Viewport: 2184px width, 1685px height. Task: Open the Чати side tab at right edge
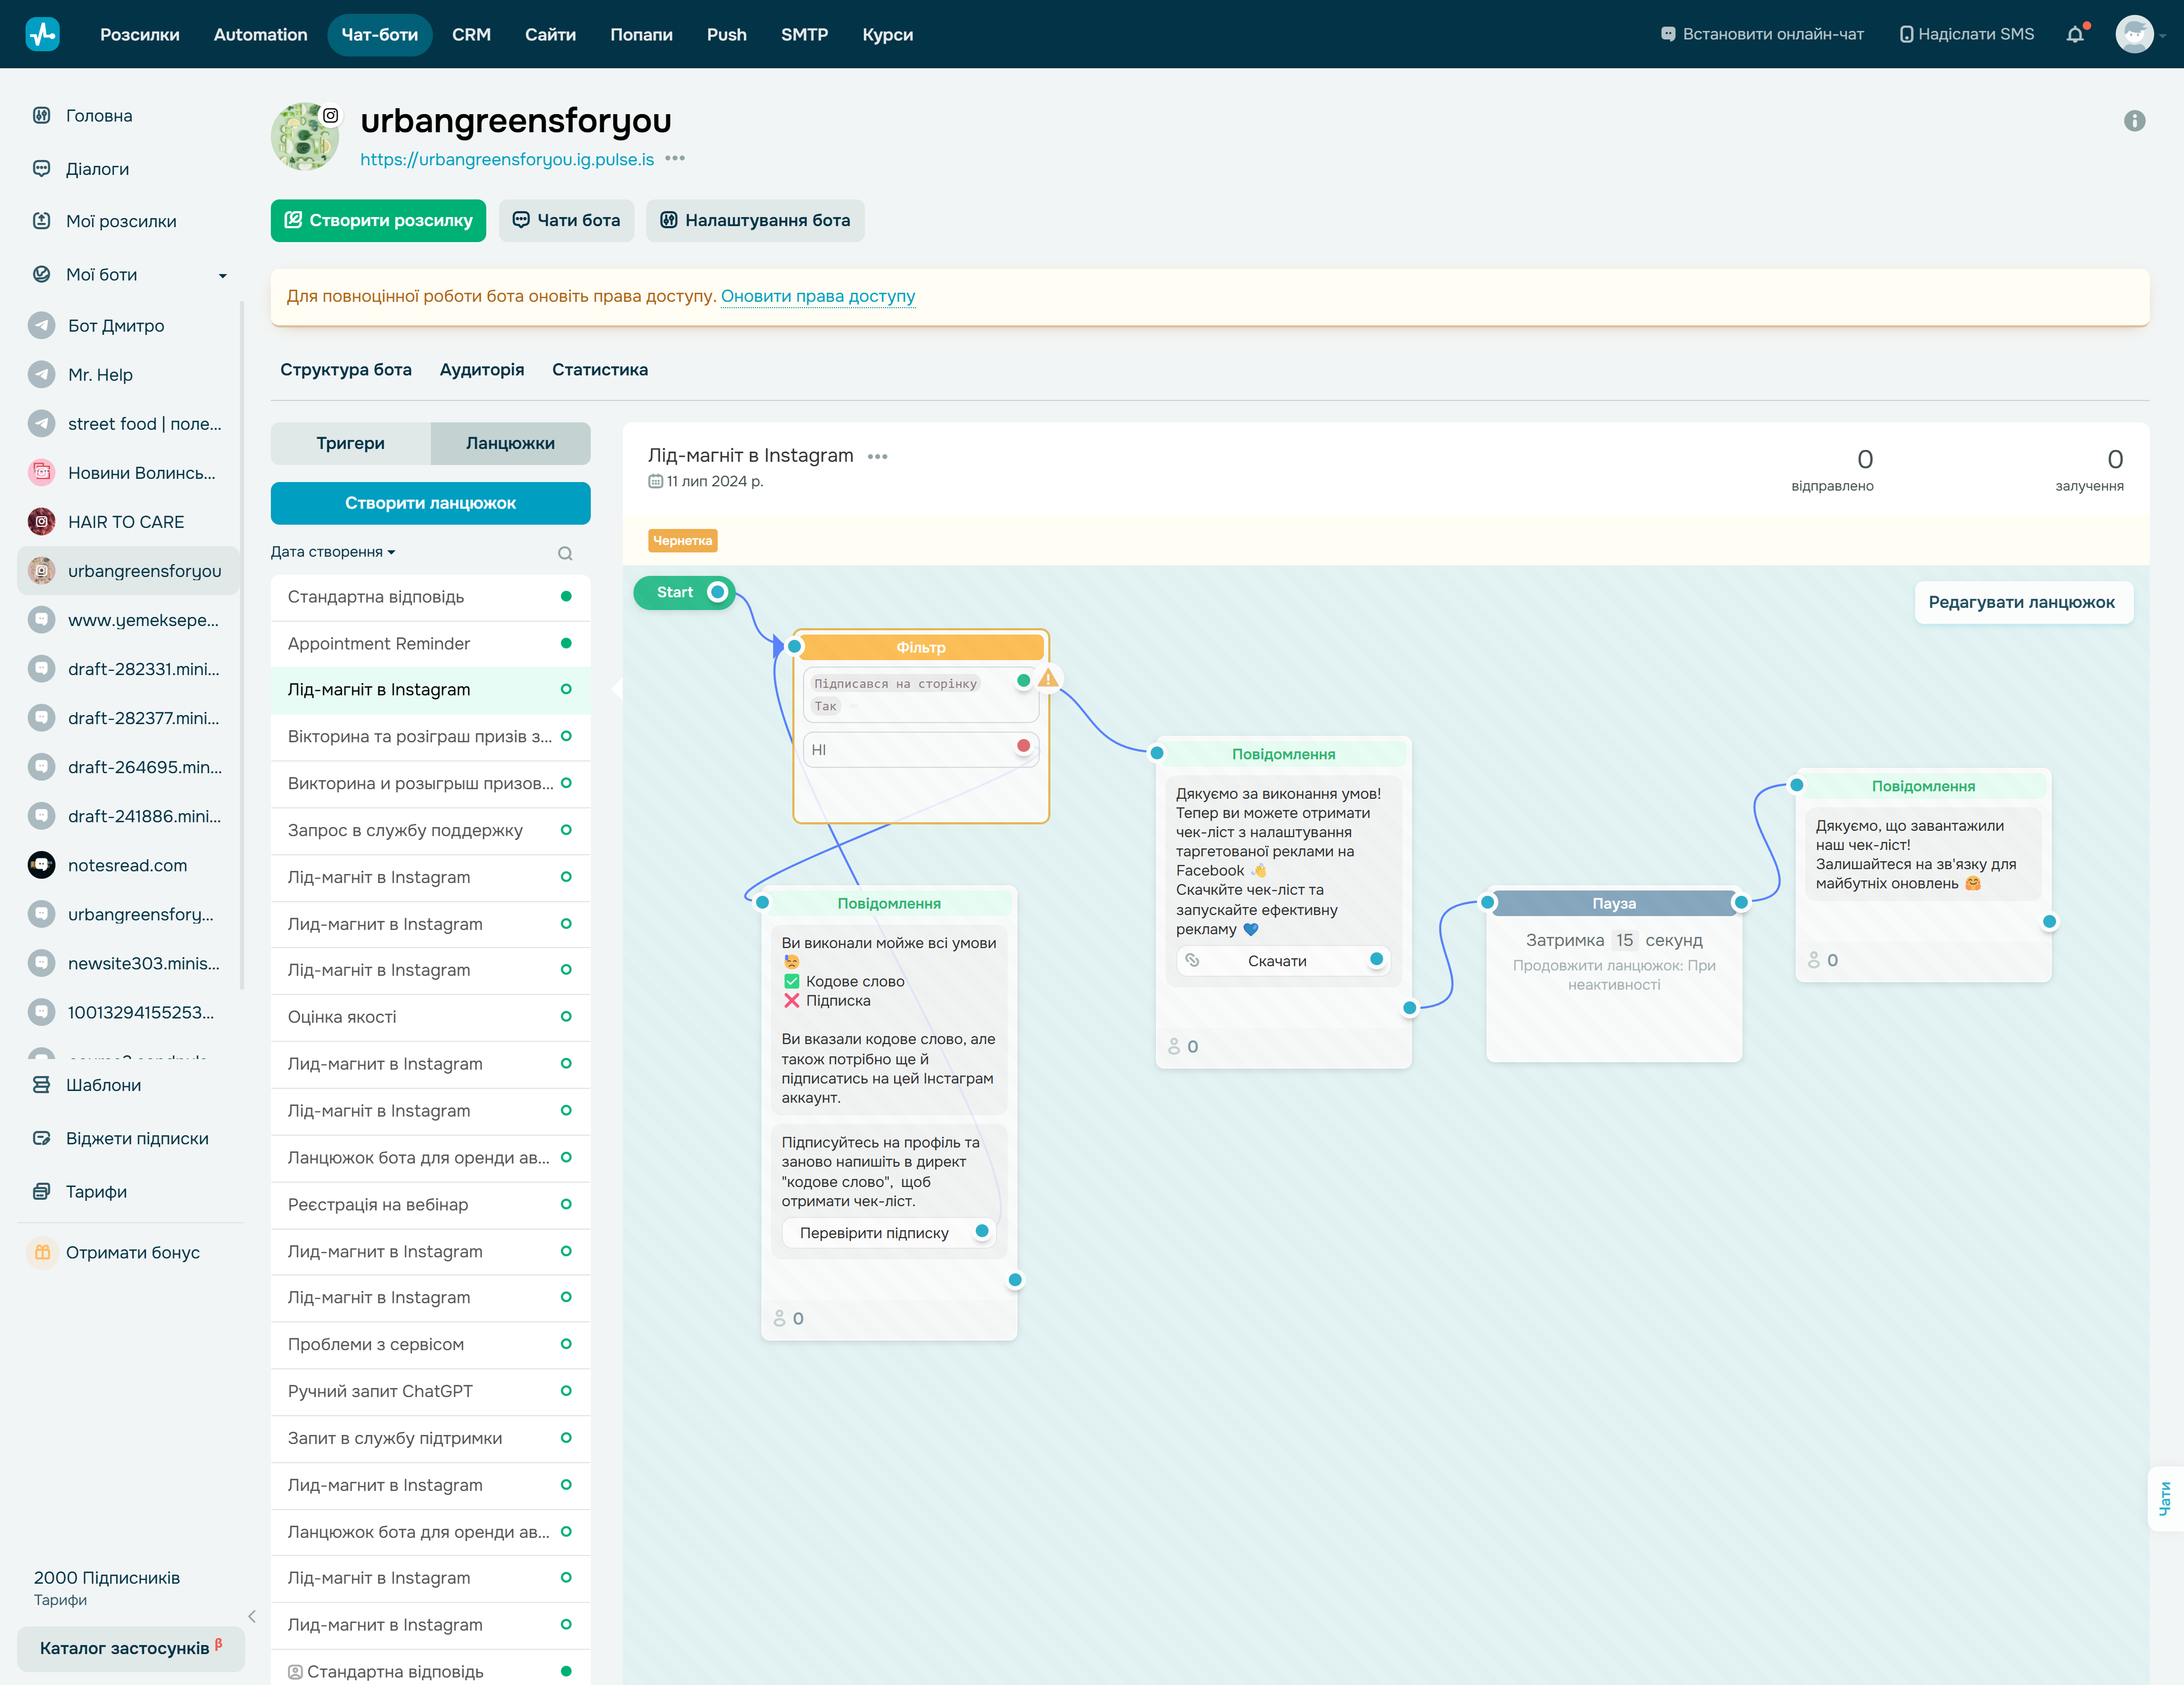pos(2165,1498)
